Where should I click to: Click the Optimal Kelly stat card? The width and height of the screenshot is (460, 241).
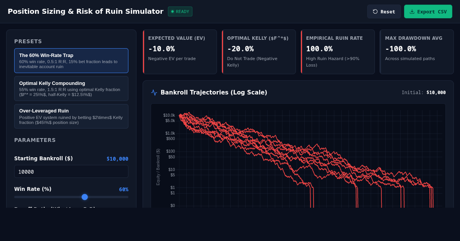[259, 52]
